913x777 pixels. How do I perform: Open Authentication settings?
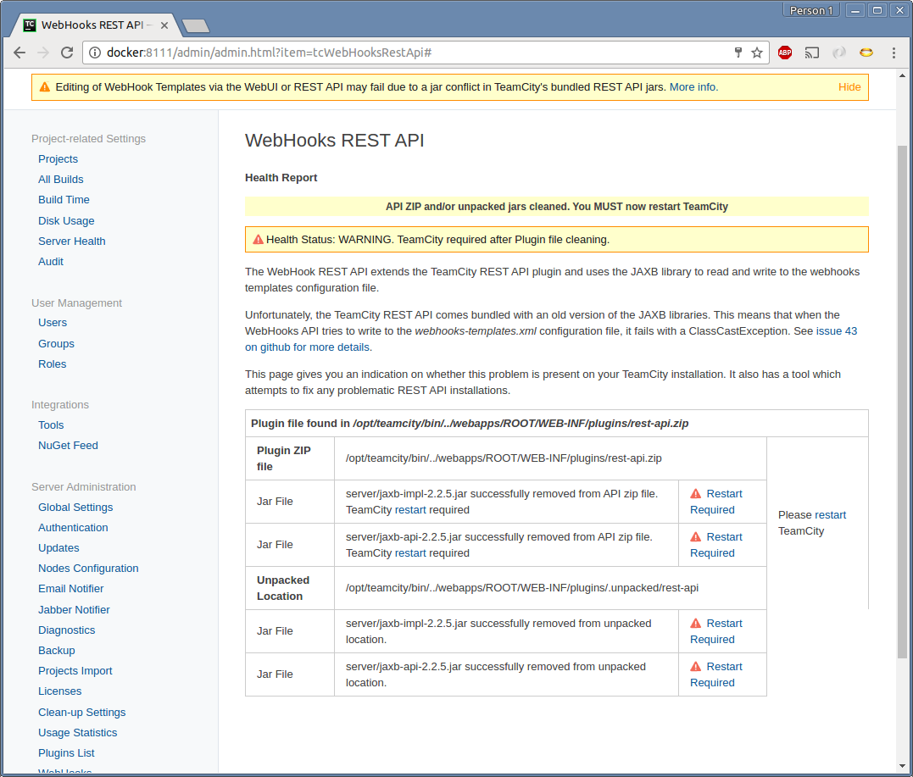tap(73, 527)
